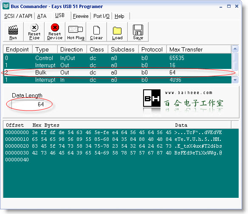Click hex row at offset 00000020
Viewport: 248px width, 214px height.
click(113, 146)
